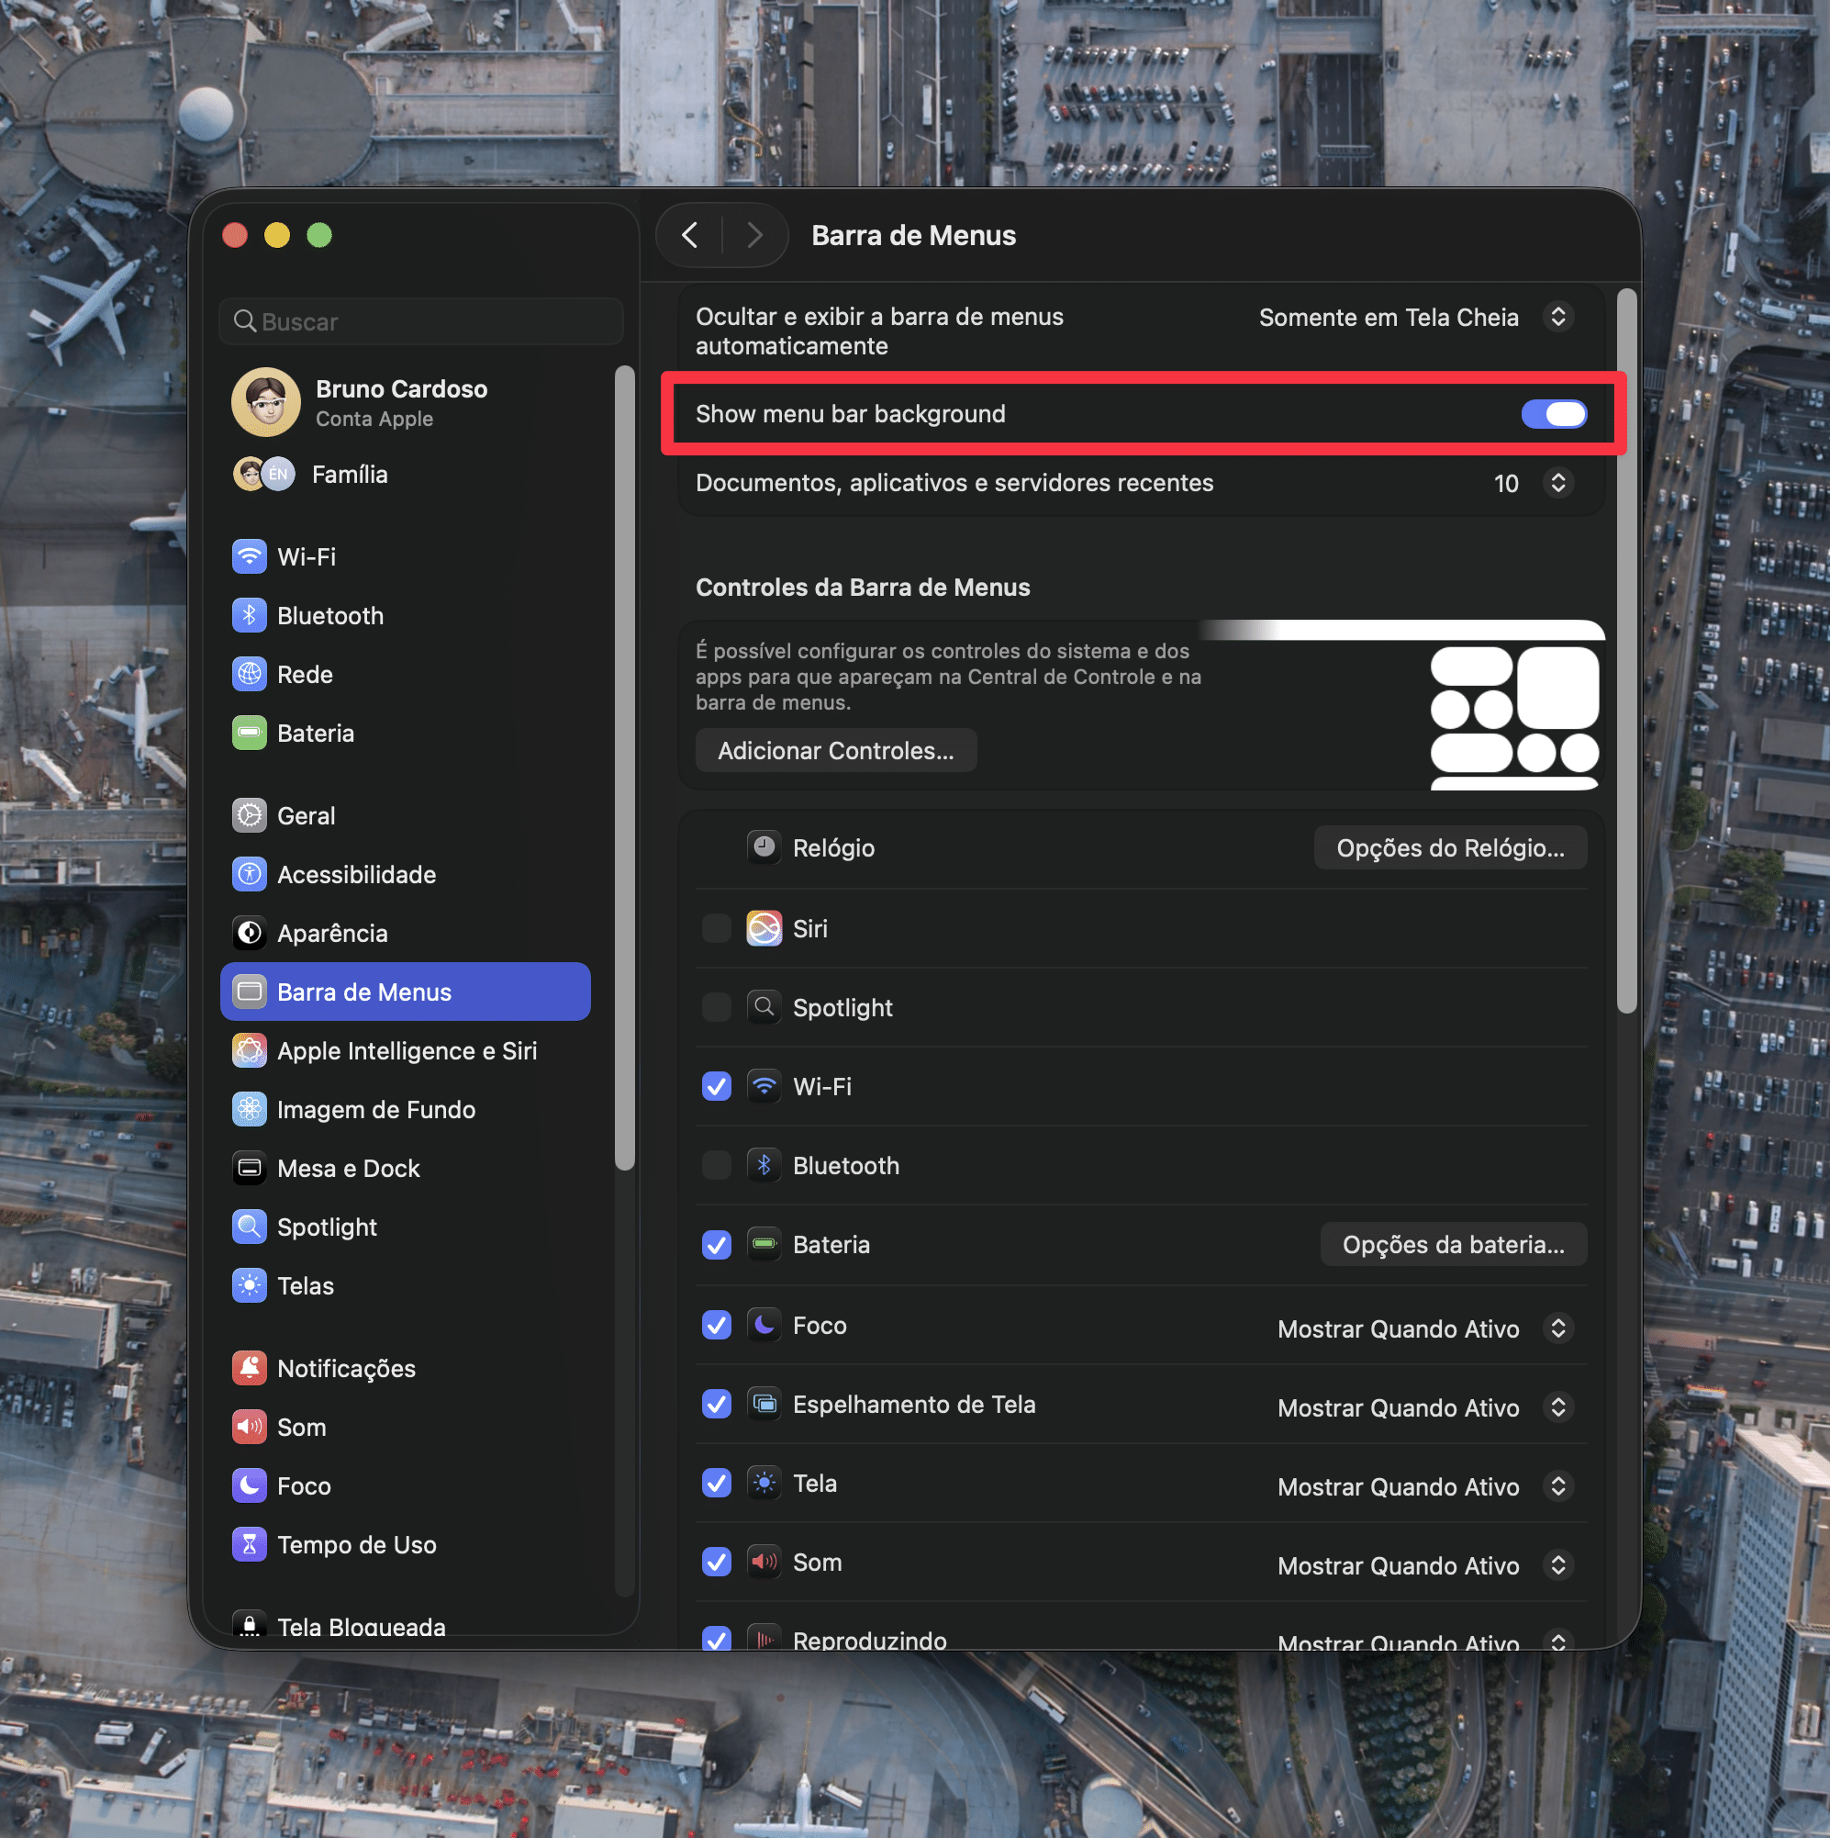Click Opções da bateria... button
The height and width of the screenshot is (1838, 1830).
coord(1454,1244)
